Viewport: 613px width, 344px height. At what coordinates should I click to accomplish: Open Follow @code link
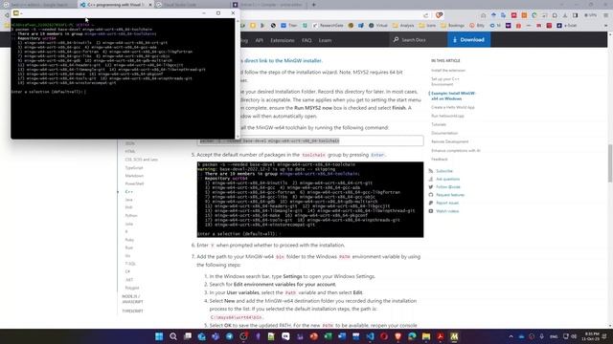point(447,187)
